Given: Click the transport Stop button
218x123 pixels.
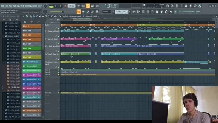Looking at the screenshot, I should [x=60, y=6].
